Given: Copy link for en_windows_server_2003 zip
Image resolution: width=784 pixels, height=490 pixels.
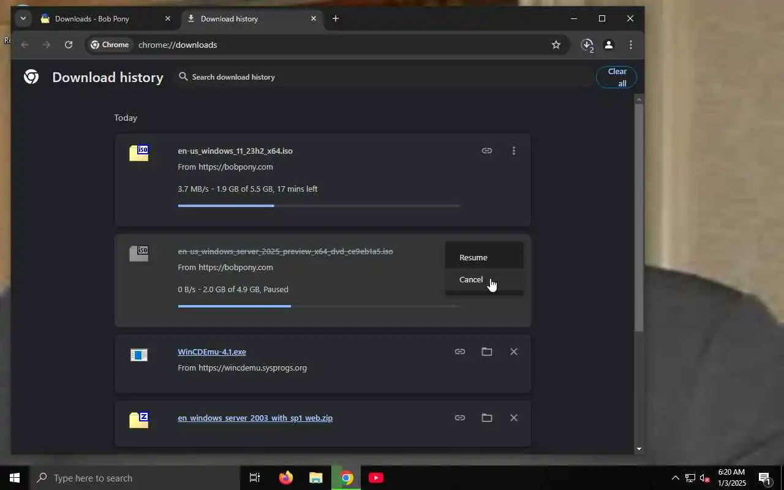Looking at the screenshot, I should tap(460, 418).
